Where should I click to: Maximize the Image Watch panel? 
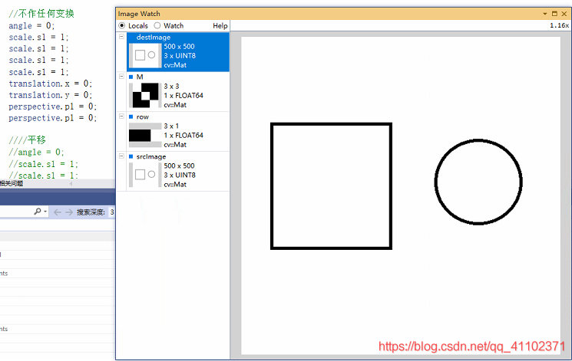click(554, 14)
